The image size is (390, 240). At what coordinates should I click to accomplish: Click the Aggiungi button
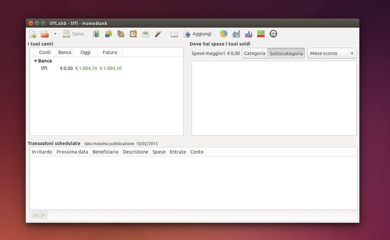point(198,34)
